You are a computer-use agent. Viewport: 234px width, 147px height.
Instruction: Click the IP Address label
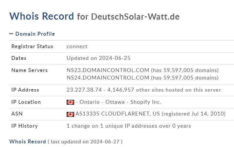[x=25, y=90]
